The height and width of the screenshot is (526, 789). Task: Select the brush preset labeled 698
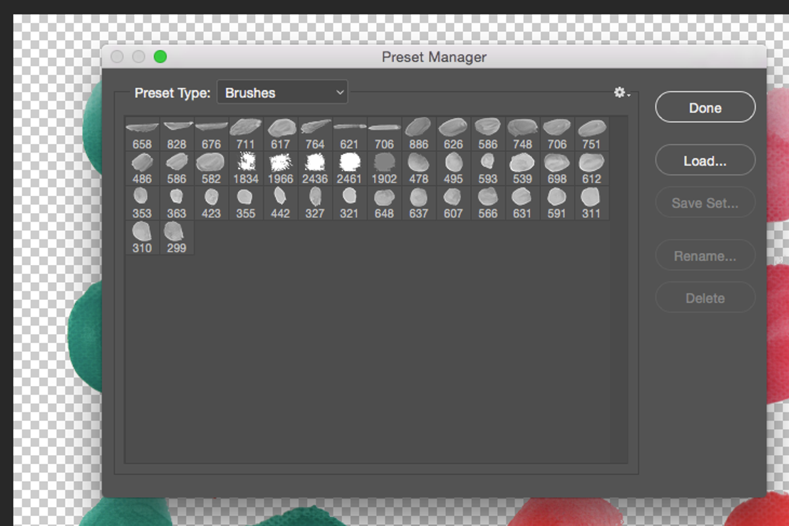557,169
